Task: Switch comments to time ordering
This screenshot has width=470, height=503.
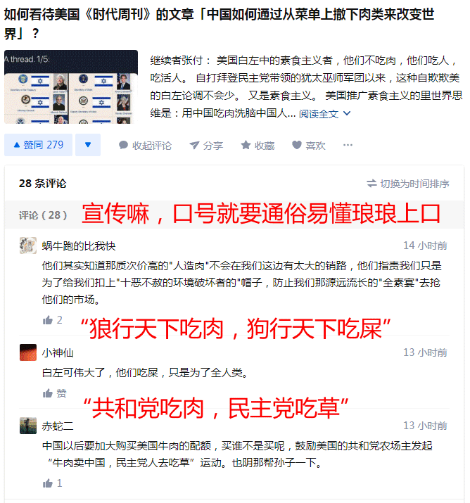Action: coord(408,184)
